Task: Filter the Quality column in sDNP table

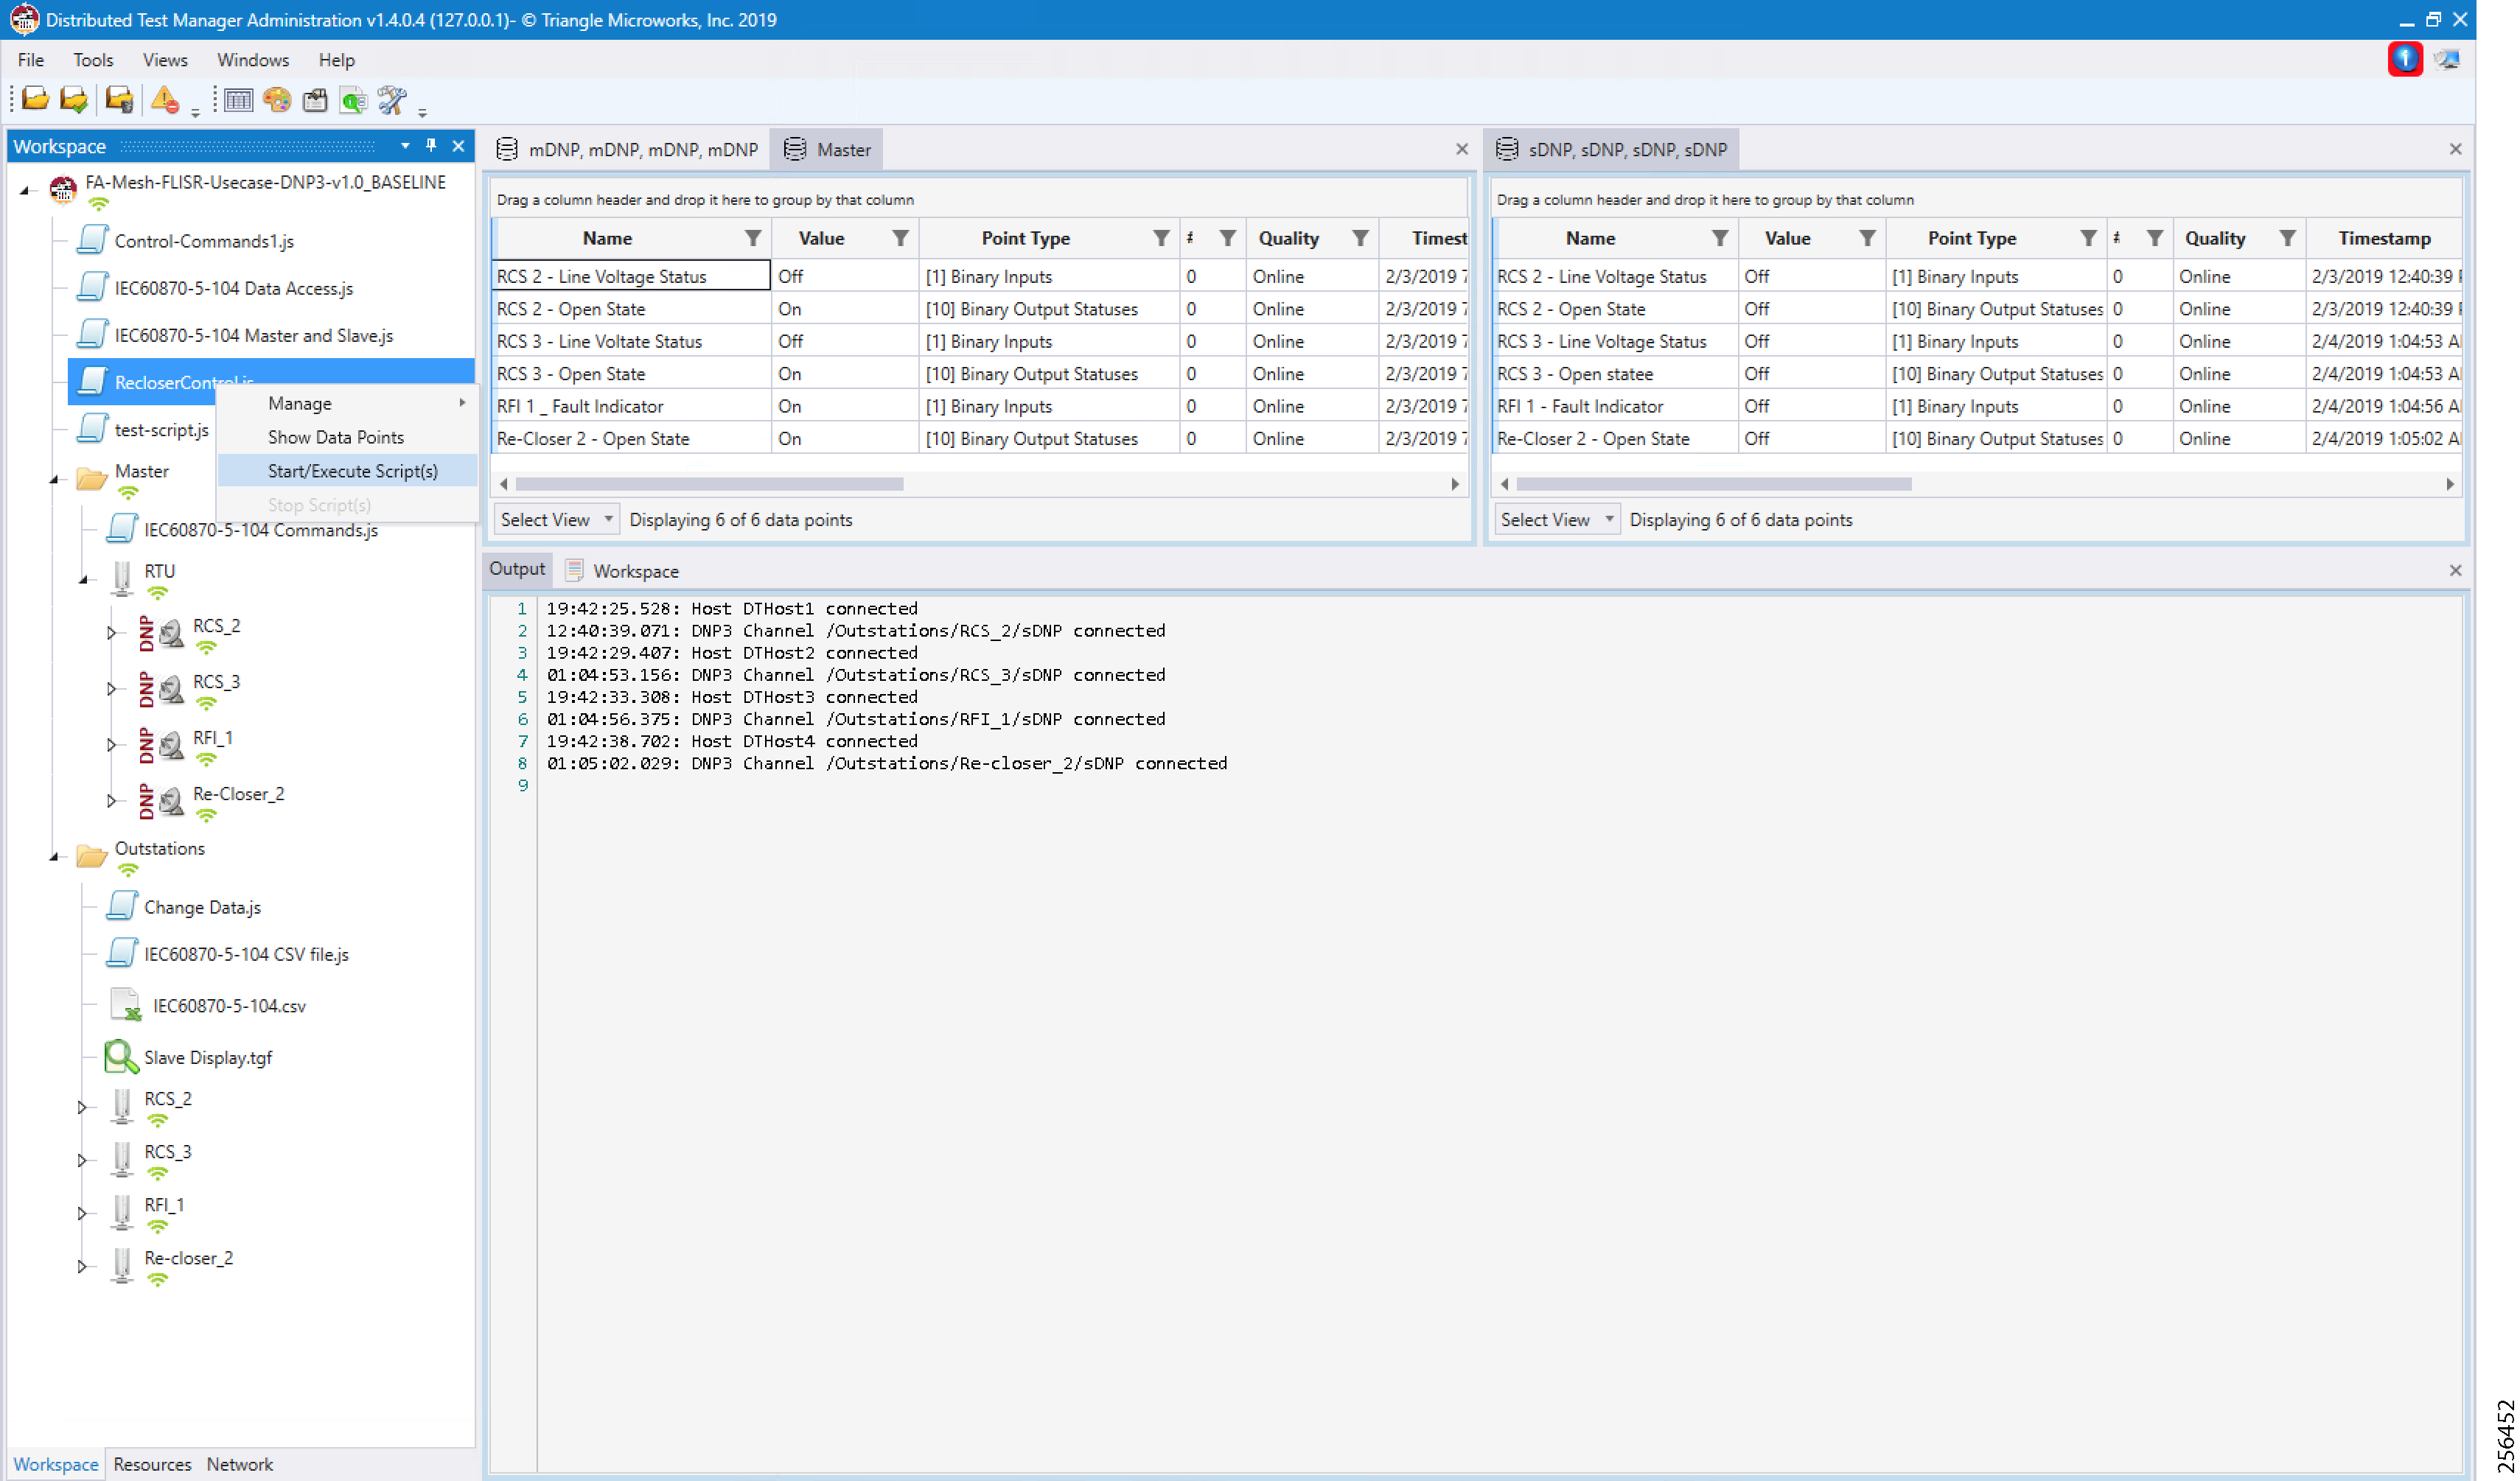Action: [2288, 238]
